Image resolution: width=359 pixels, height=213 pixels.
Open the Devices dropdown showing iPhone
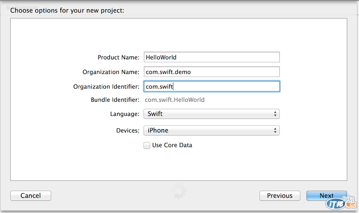(211, 130)
